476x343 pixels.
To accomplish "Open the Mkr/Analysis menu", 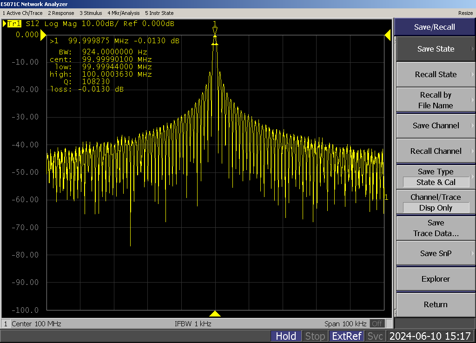I will pyautogui.click(x=123, y=13).
